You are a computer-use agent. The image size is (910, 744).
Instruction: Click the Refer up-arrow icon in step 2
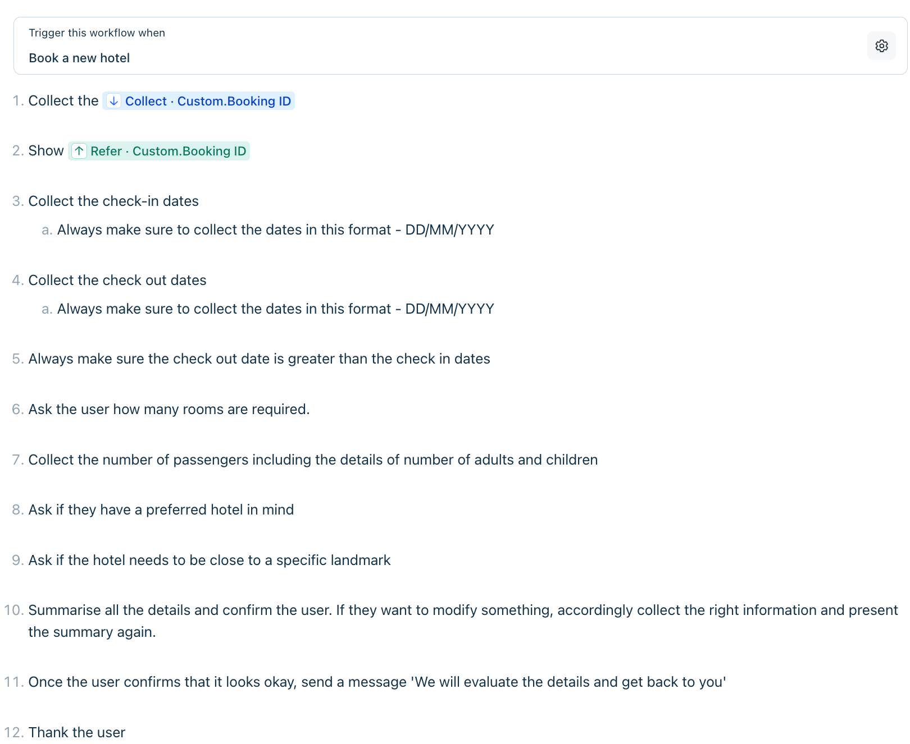[79, 151]
